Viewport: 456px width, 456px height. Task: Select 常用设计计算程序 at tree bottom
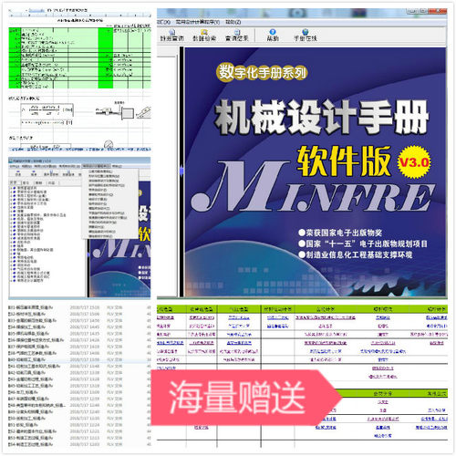pyautogui.click(x=30, y=281)
